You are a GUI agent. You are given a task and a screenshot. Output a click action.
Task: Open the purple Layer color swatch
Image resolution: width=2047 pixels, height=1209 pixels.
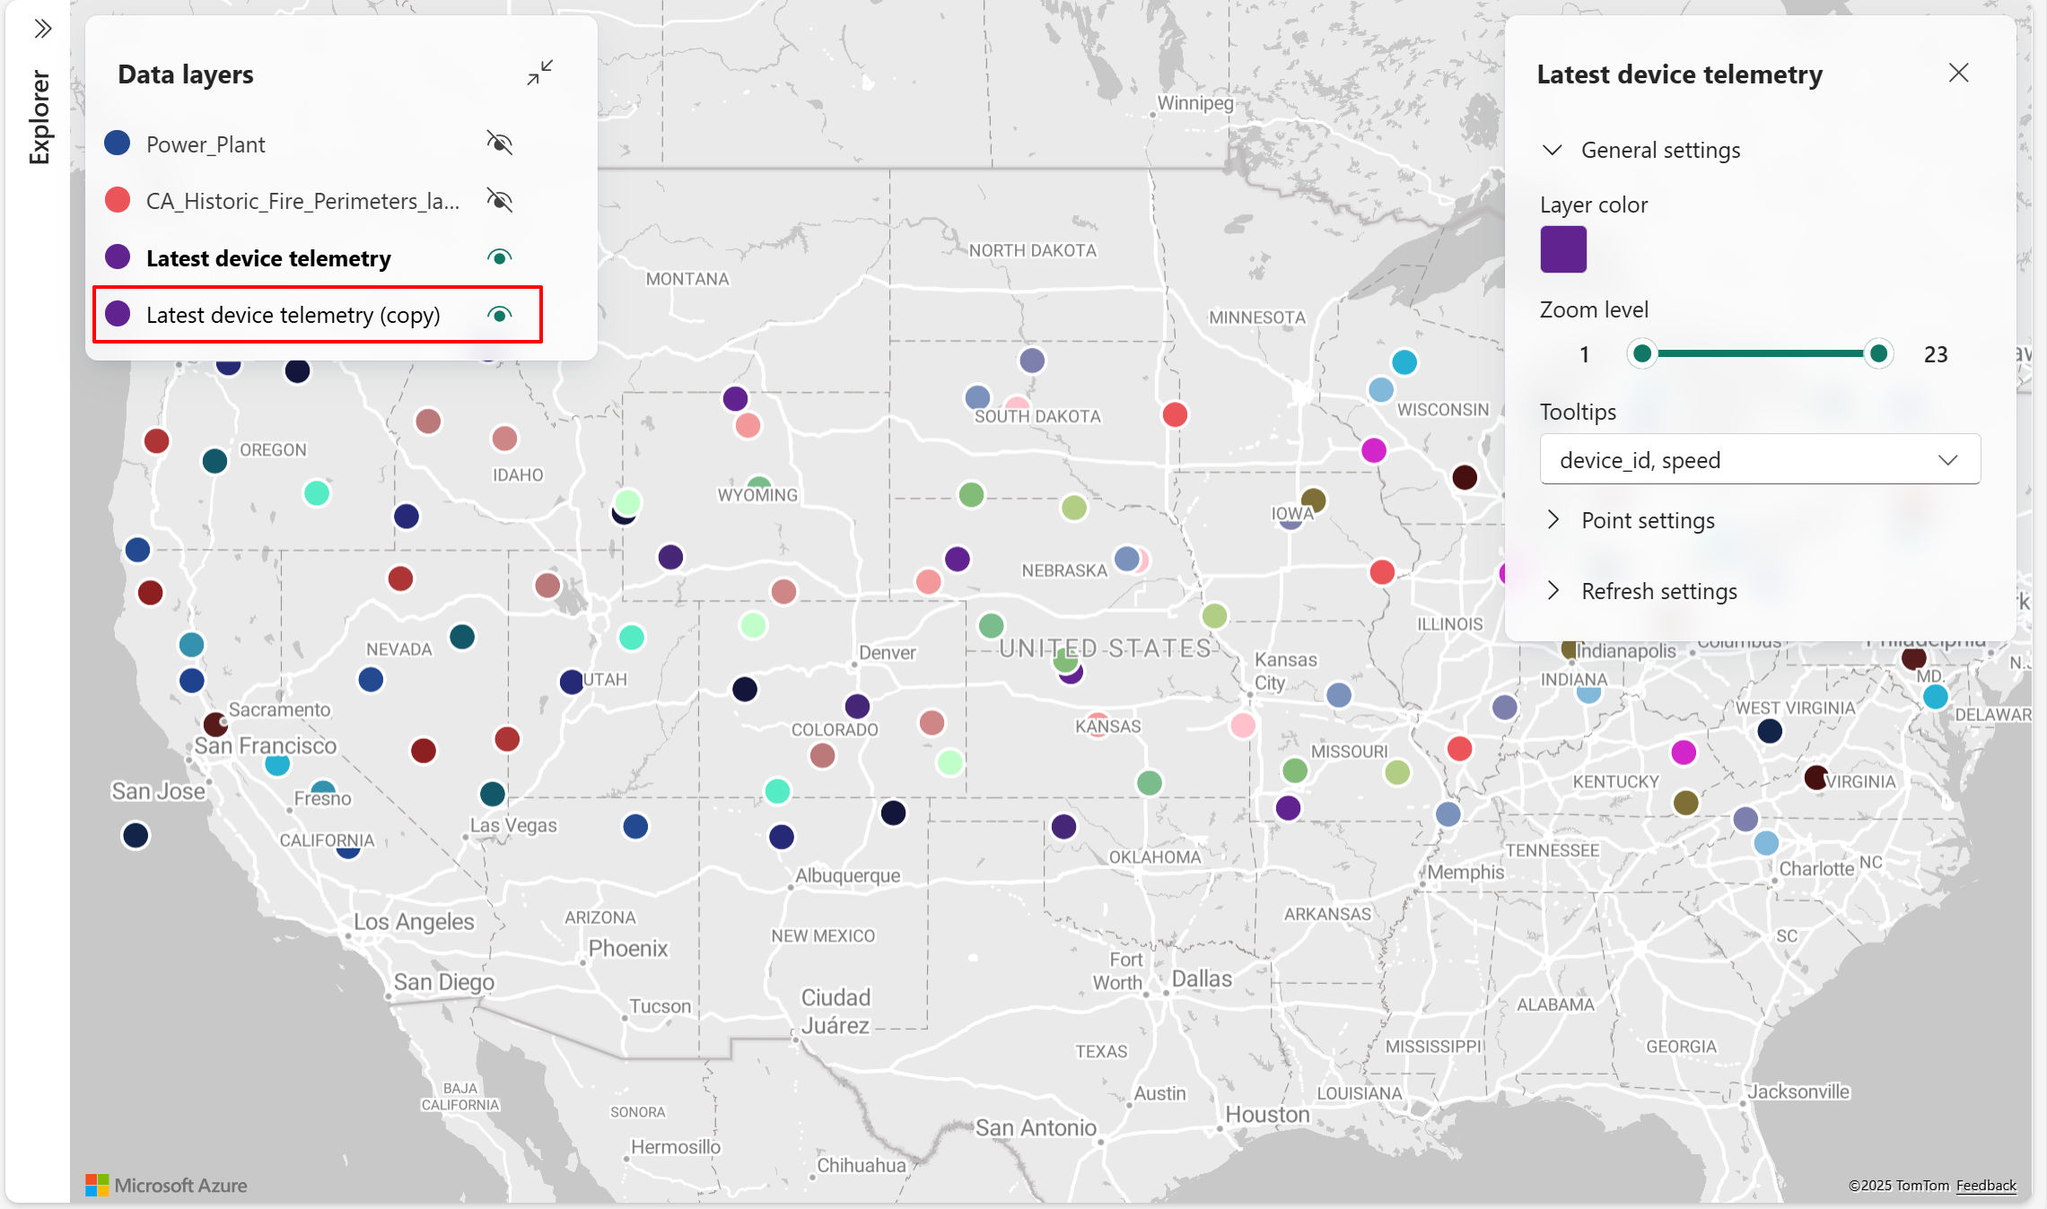1563,249
